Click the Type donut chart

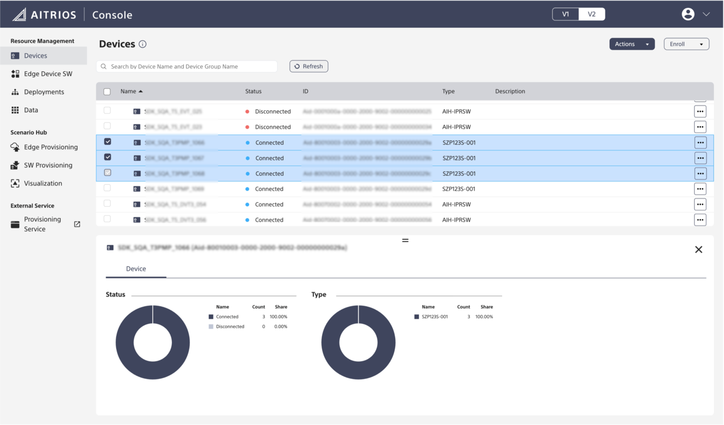tap(359, 342)
